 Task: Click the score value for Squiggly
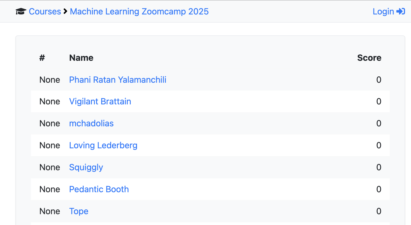tap(379, 168)
